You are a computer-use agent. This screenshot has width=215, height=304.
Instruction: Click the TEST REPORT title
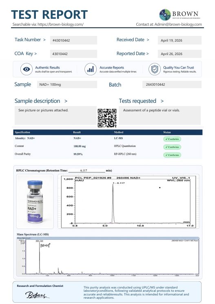click(49, 15)
